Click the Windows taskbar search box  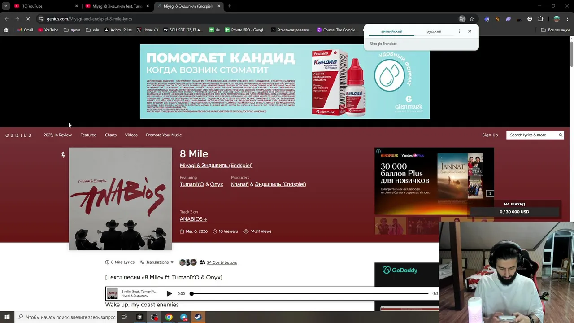tap(66, 317)
